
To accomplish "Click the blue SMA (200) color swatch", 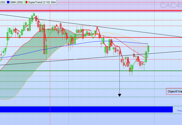I will point(8,2).
